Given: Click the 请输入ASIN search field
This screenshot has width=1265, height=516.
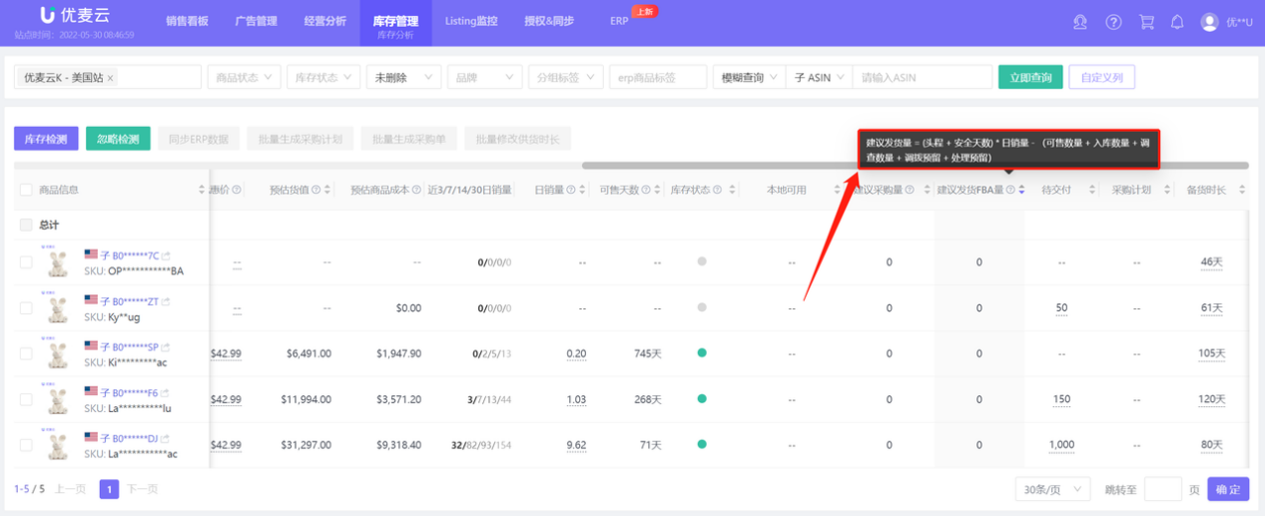Looking at the screenshot, I should 922,77.
